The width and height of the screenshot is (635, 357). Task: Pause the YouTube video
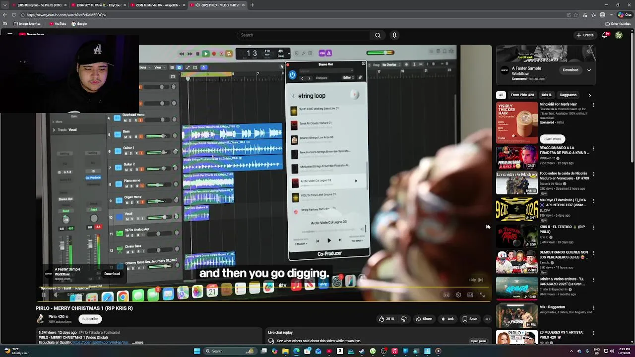44,295
